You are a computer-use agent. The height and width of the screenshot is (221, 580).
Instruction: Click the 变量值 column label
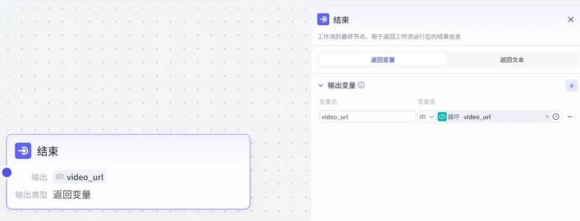[x=426, y=101]
